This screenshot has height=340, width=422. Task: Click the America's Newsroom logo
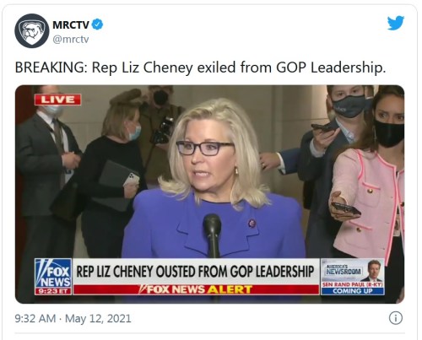pos(344,270)
